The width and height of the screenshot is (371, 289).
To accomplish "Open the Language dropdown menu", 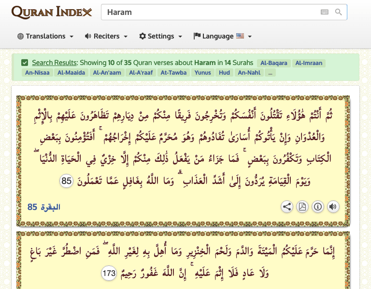I will point(223,36).
